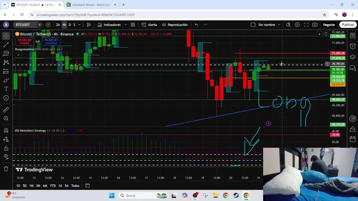The width and height of the screenshot is (358, 201).
Task: Open the candlestick chart type selector
Action: pos(89,25)
